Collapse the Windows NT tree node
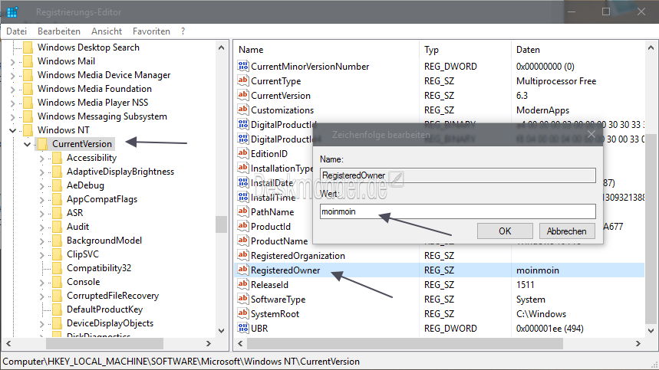659x370 pixels. (12, 130)
